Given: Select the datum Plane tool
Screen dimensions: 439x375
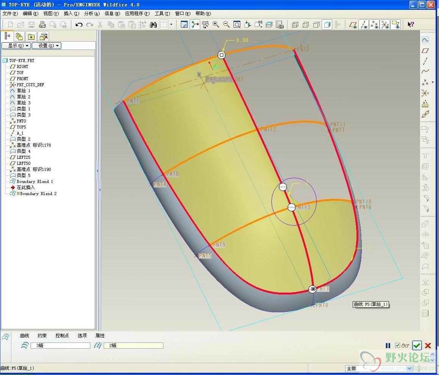Looking at the screenshot, I should point(425,51).
